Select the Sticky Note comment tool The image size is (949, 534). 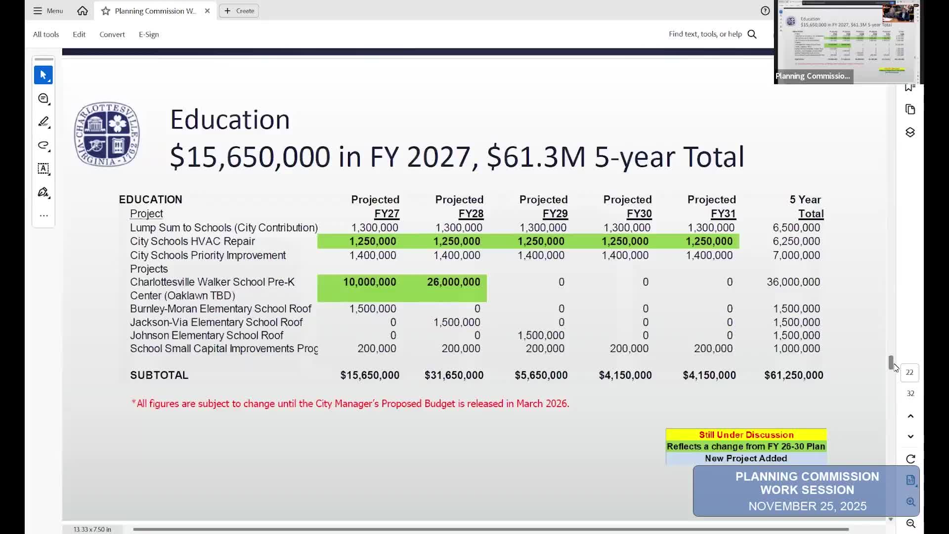[43, 98]
